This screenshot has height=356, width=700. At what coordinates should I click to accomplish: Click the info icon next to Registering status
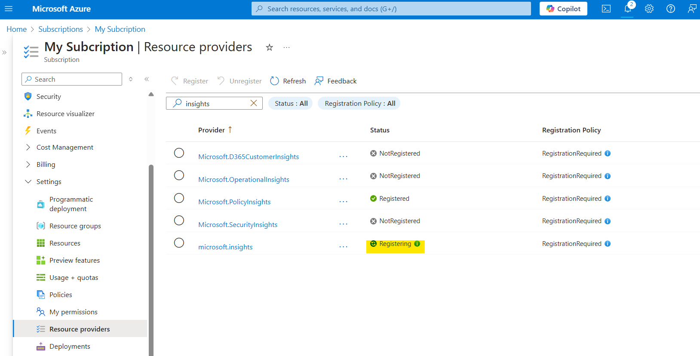417,244
